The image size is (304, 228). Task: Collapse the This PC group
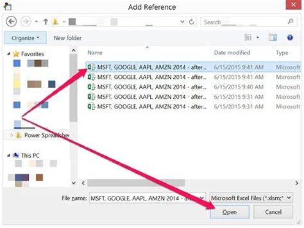[8, 156]
